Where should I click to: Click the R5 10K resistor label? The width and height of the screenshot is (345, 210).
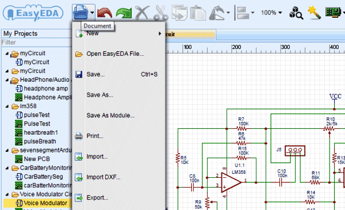(x=185, y=160)
